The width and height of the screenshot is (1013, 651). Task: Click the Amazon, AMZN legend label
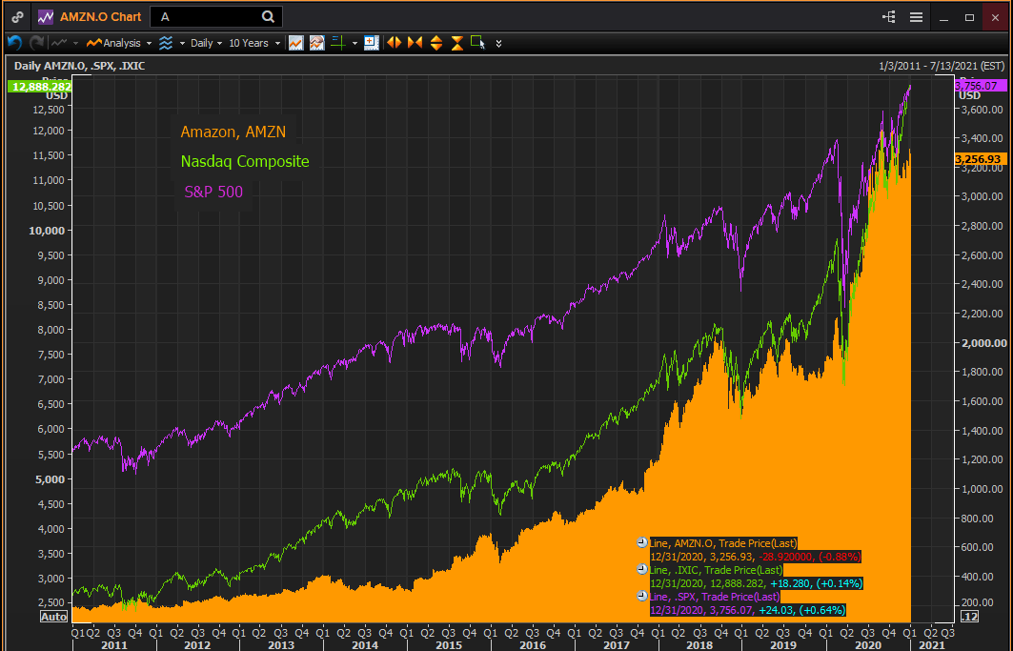233,132
